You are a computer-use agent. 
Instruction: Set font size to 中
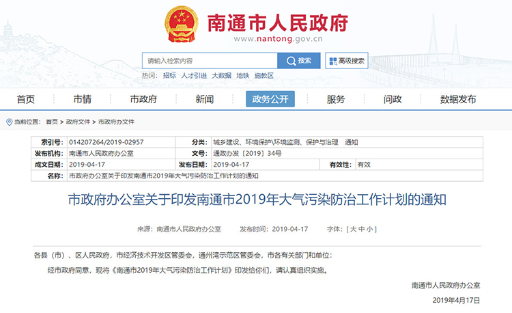pyautogui.click(x=361, y=230)
